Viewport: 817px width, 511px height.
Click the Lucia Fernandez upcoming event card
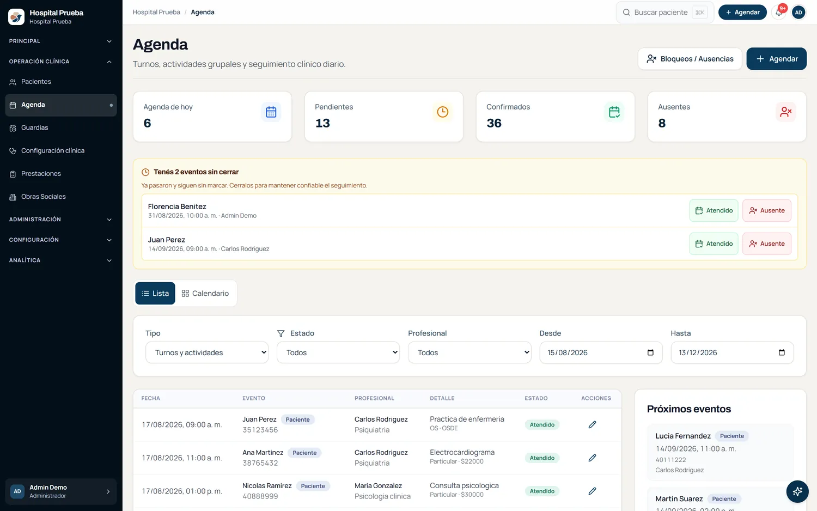coord(720,453)
